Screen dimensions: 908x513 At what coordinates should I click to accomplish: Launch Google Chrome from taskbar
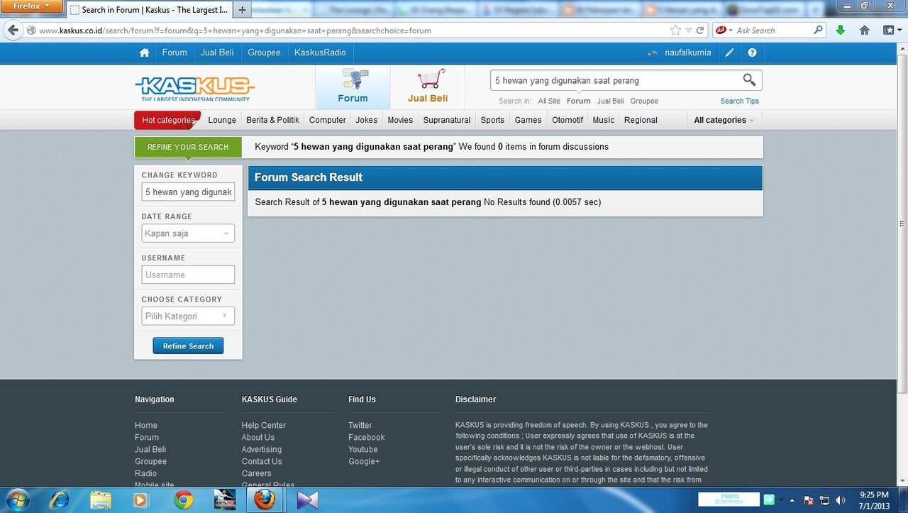click(183, 500)
